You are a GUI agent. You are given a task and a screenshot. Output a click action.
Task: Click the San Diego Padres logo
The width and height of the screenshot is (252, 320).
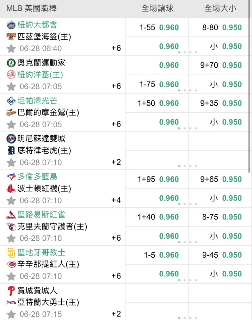11,253
